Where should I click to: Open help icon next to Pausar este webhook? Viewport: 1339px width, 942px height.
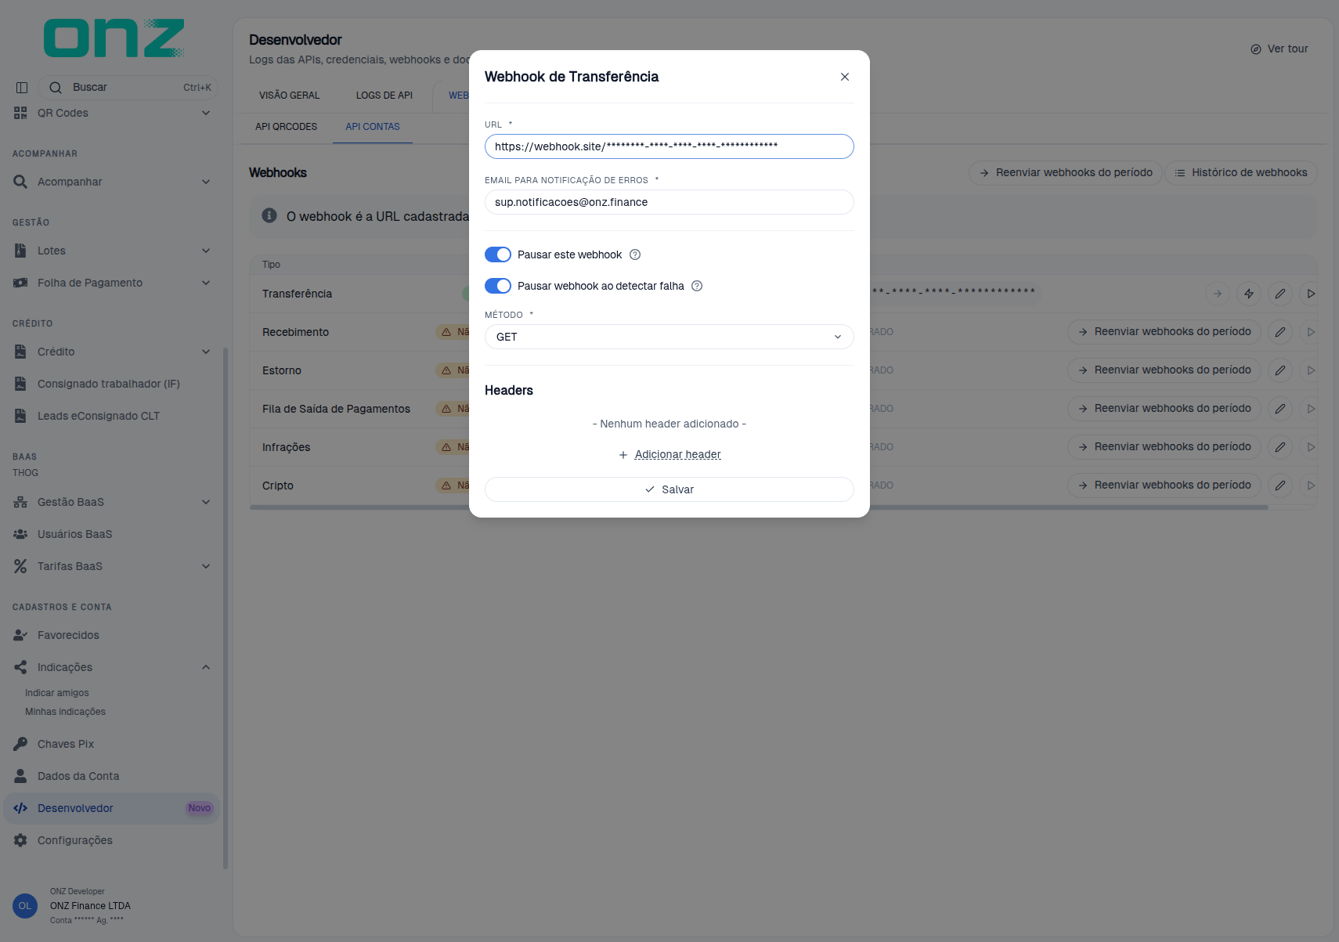click(x=635, y=254)
